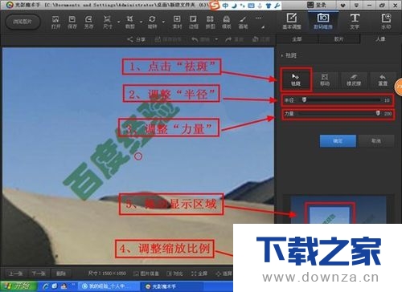Screen dimensions: 402x292
Task: Switch to the 胶片 (Film) sub-tab
Action: tap(338, 39)
